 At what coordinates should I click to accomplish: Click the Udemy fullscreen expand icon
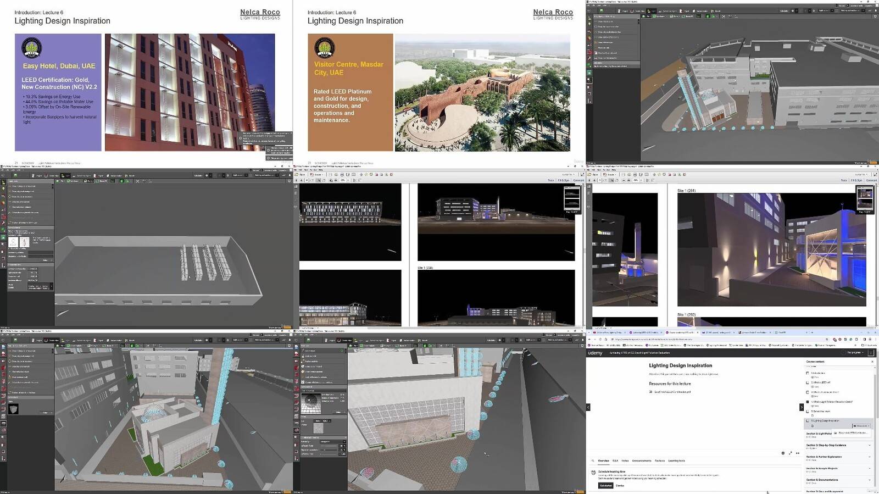791,453
